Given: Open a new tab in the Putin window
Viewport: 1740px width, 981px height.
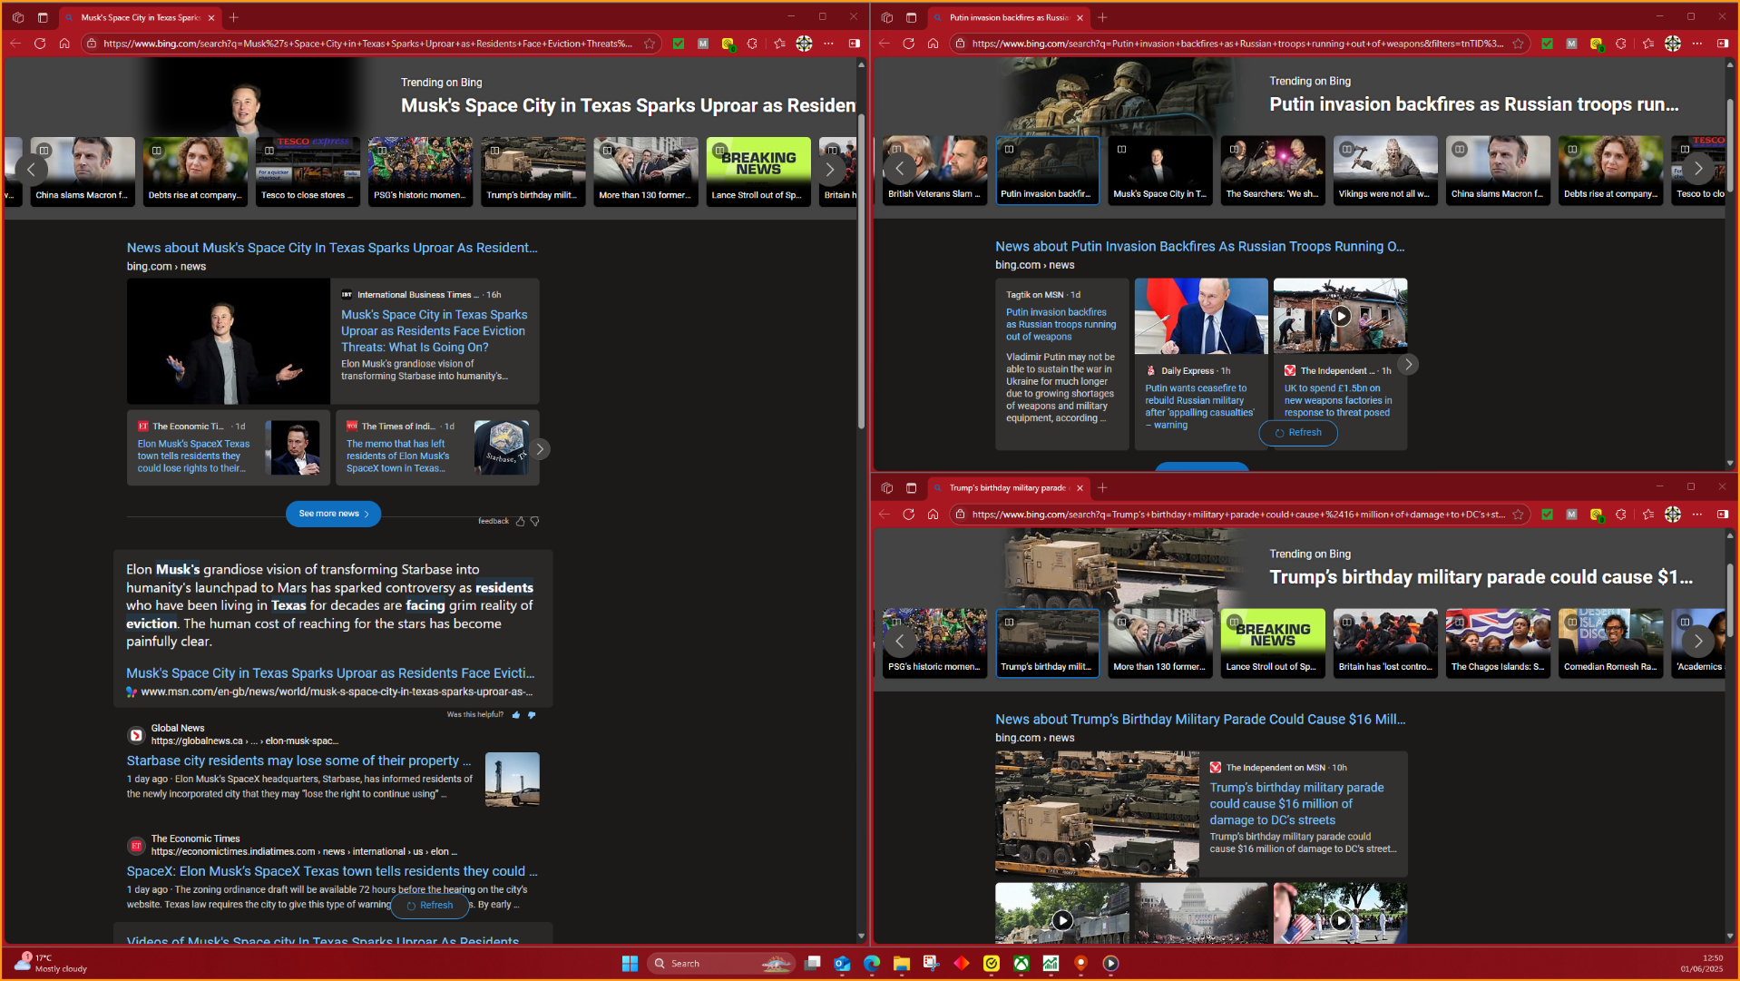Looking at the screenshot, I should [x=1102, y=17].
